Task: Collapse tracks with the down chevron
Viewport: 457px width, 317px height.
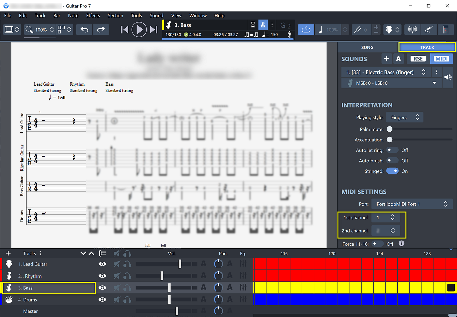Action: click(83, 253)
